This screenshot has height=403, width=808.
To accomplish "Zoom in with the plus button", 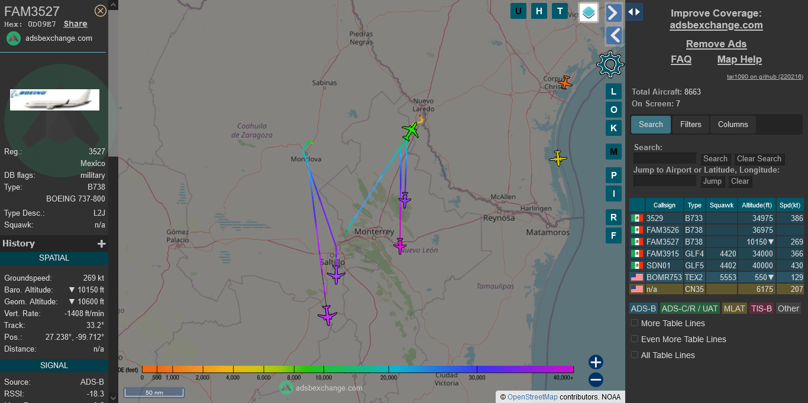I will [x=596, y=362].
